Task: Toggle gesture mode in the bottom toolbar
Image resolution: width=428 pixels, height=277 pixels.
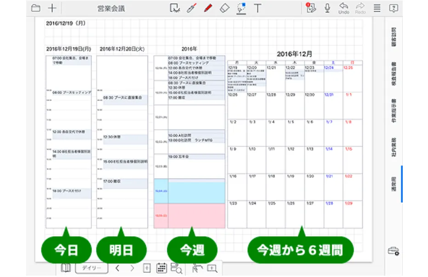Action: pyautogui.click(x=198, y=268)
